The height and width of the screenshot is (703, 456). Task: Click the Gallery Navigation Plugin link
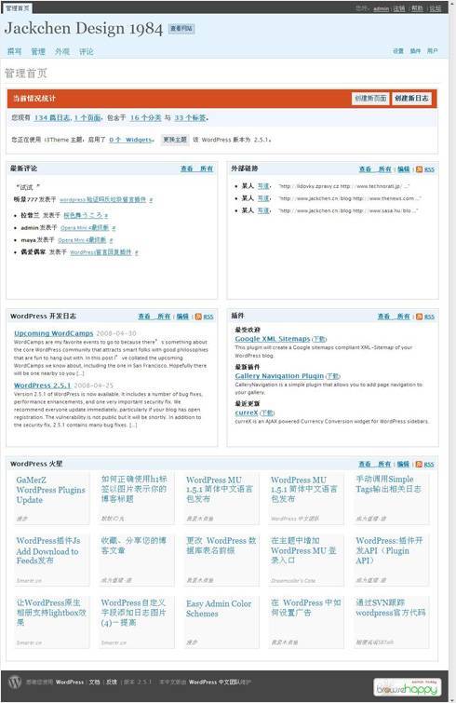[x=279, y=376]
